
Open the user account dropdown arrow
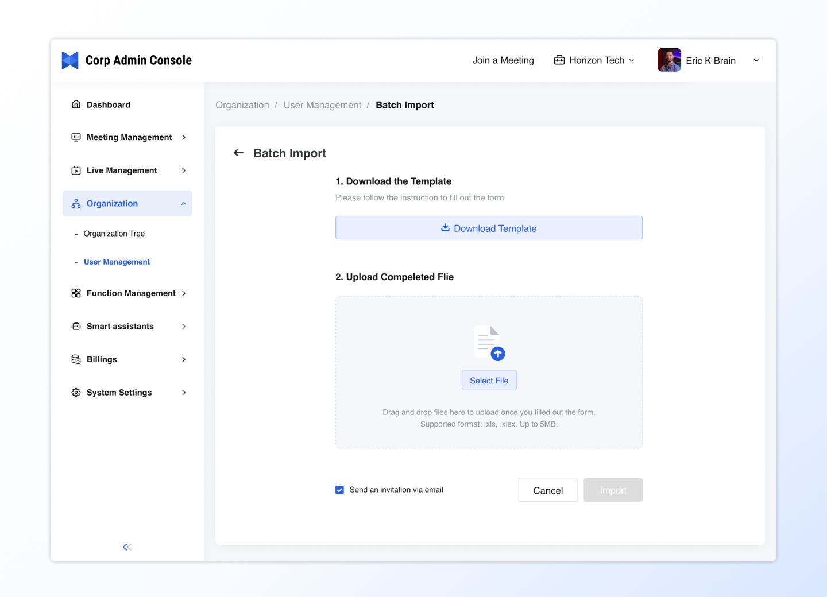756,60
